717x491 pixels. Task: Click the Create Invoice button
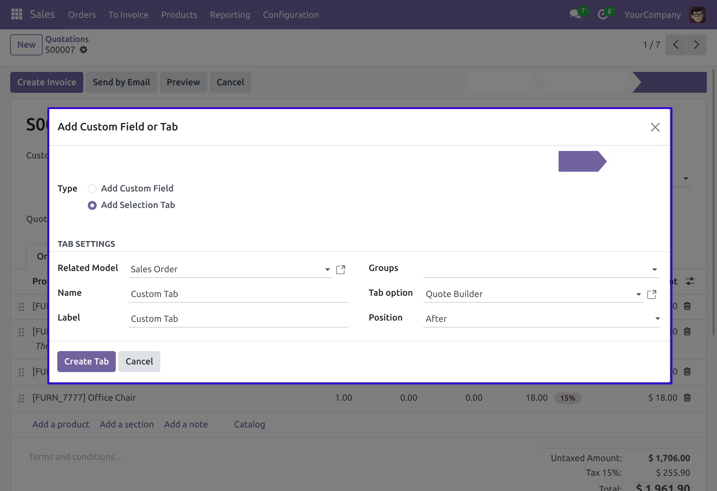pos(47,82)
